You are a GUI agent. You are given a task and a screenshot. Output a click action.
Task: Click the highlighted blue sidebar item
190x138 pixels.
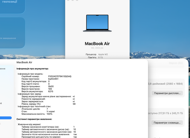coord(6,118)
